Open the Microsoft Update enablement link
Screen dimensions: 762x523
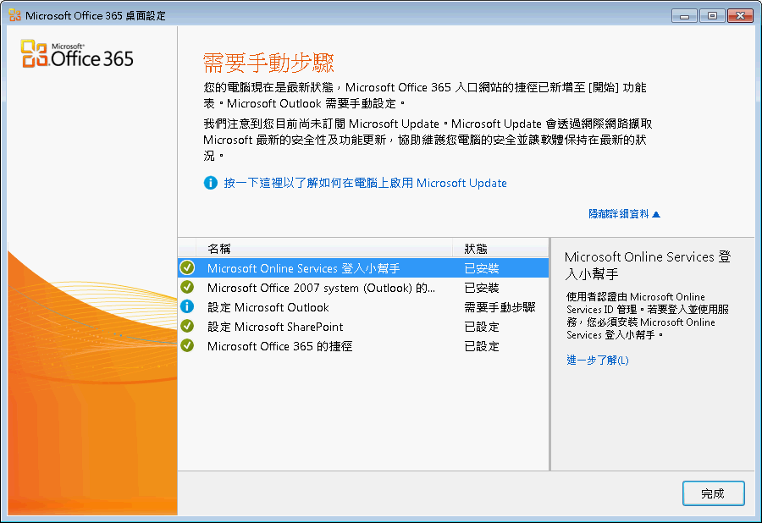click(x=365, y=183)
